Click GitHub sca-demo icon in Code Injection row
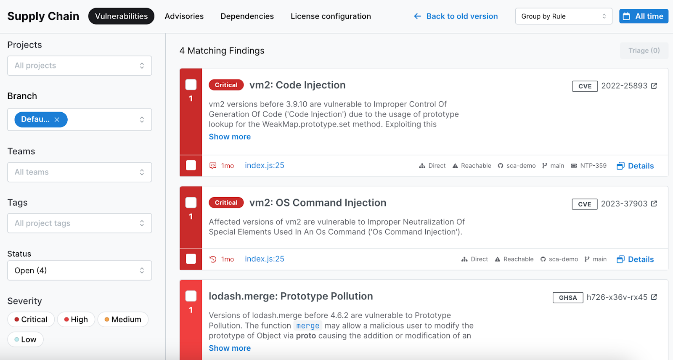 (x=501, y=166)
